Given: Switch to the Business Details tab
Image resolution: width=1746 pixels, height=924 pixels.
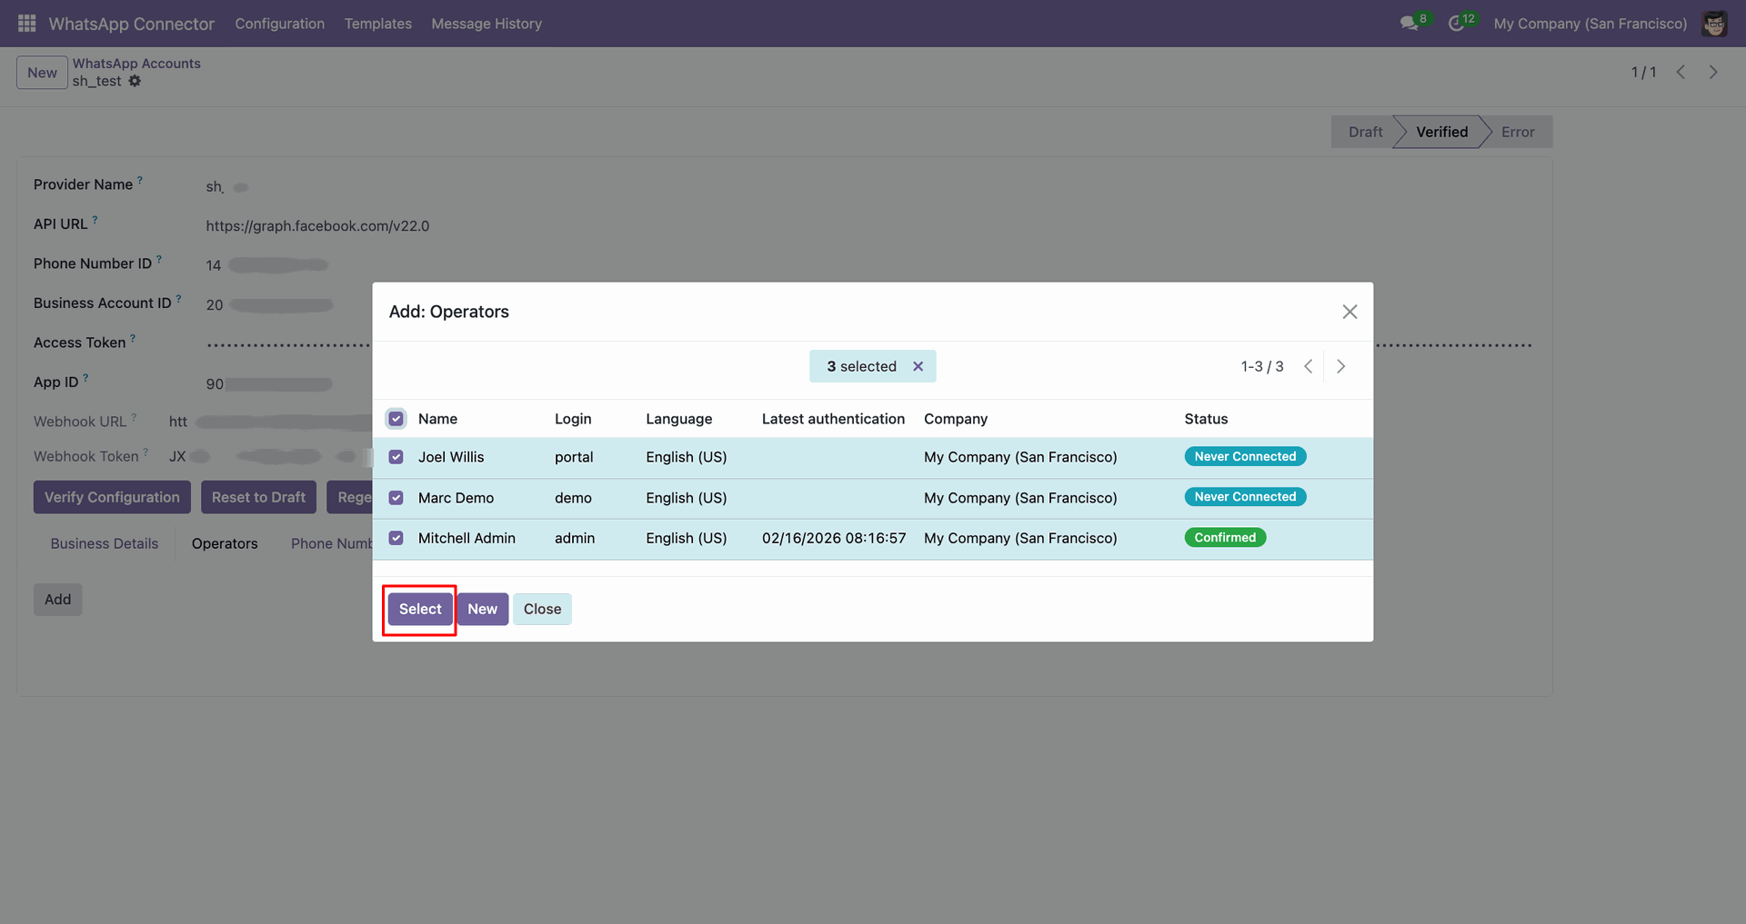Looking at the screenshot, I should 105,543.
